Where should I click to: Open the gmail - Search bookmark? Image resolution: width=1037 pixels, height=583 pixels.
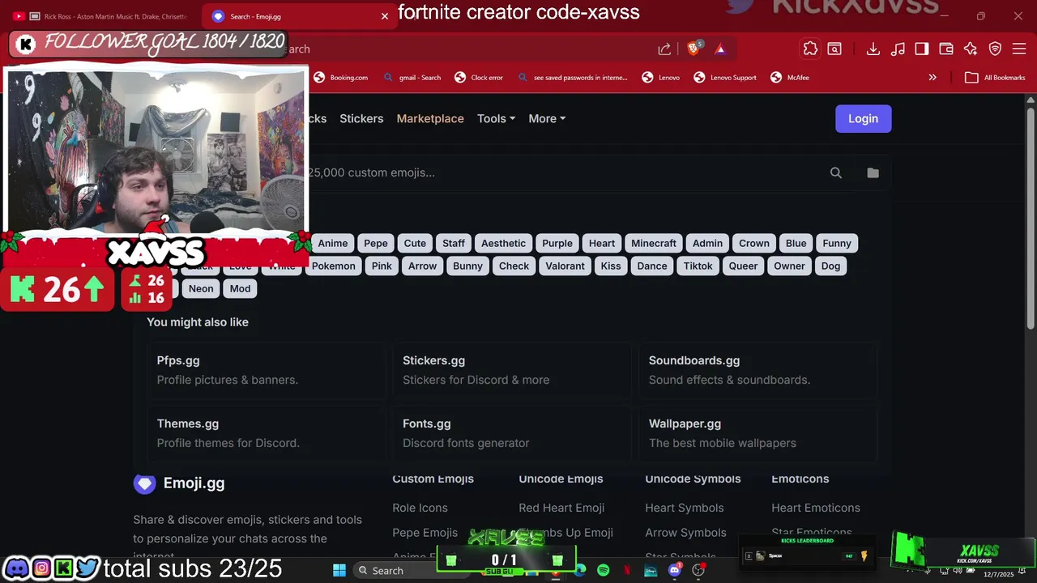pos(412,78)
